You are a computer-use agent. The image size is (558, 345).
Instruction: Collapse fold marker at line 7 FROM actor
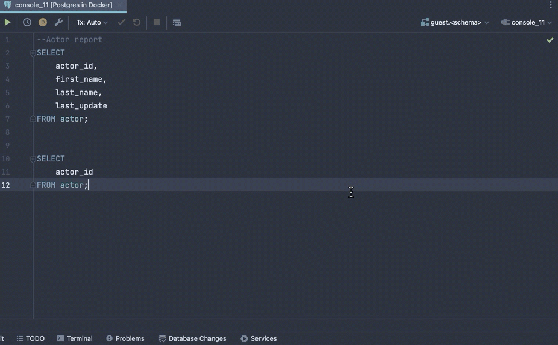tap(33, 119)
